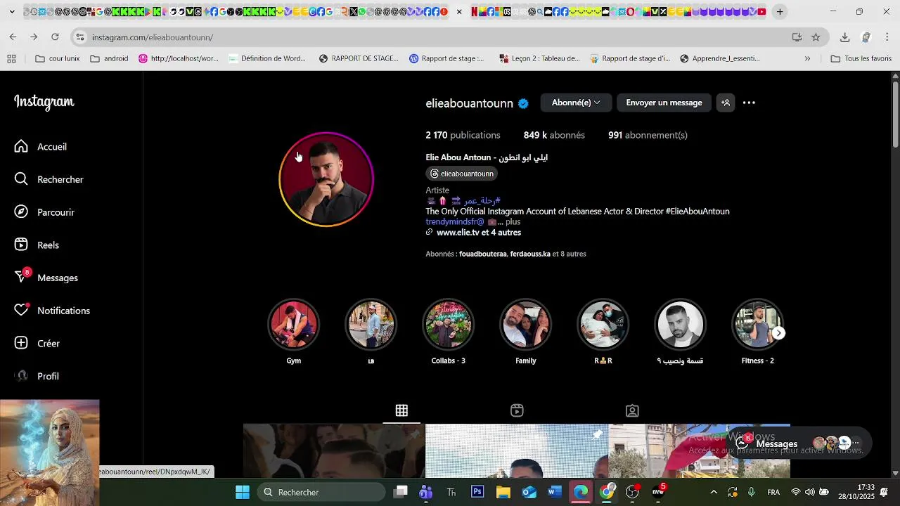
Task: Open Abonné(e) dropdown
Action: [x=576, y=103]
